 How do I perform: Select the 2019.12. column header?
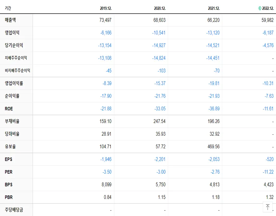106,8
